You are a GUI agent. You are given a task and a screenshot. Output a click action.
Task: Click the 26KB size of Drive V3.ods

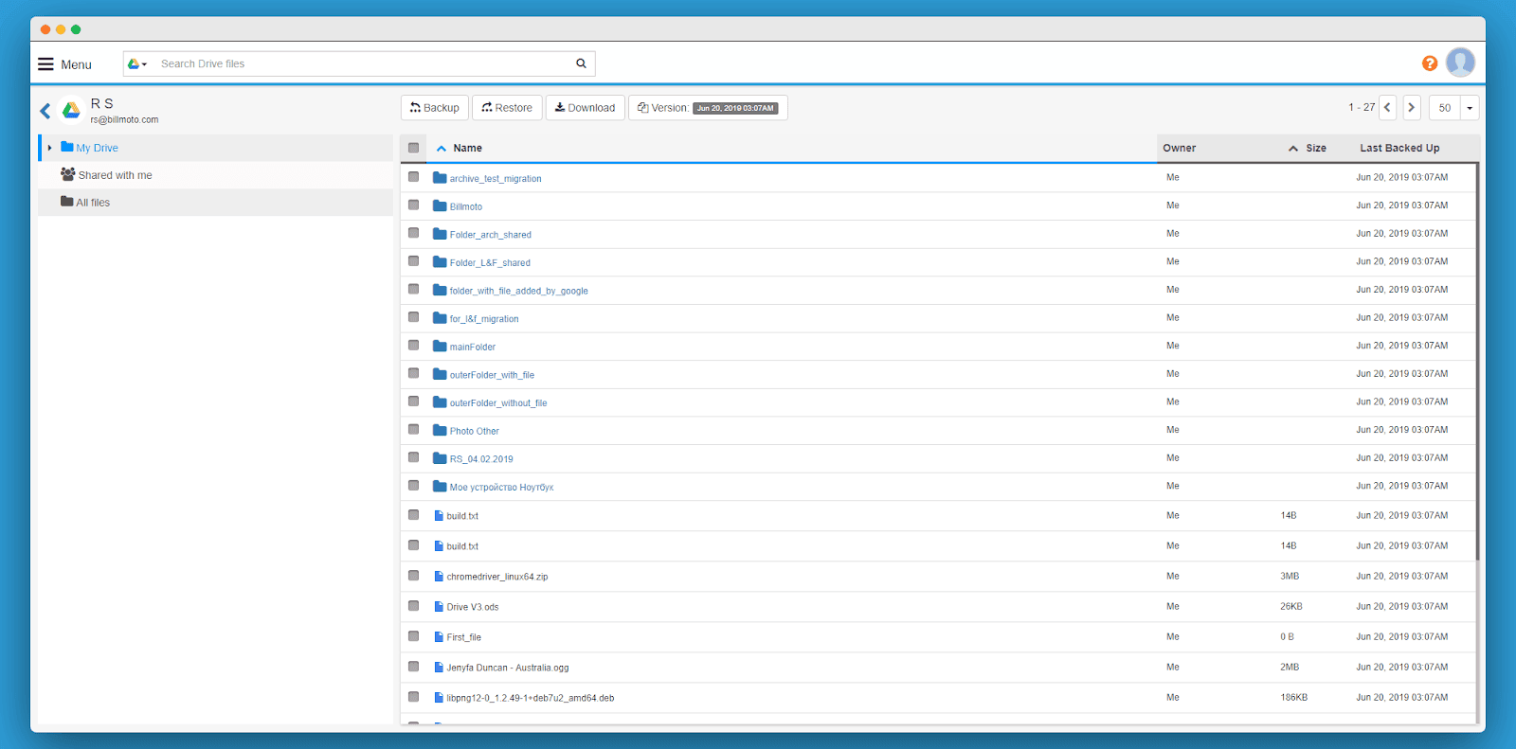[1290, 606]
